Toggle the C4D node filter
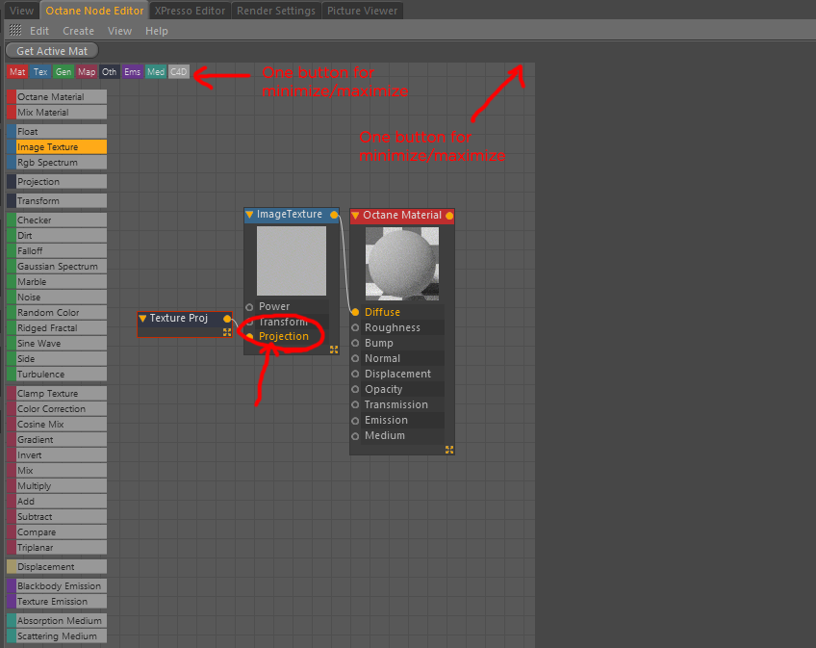The height and width of the screenshot is (648, 816). pos(179,72)
